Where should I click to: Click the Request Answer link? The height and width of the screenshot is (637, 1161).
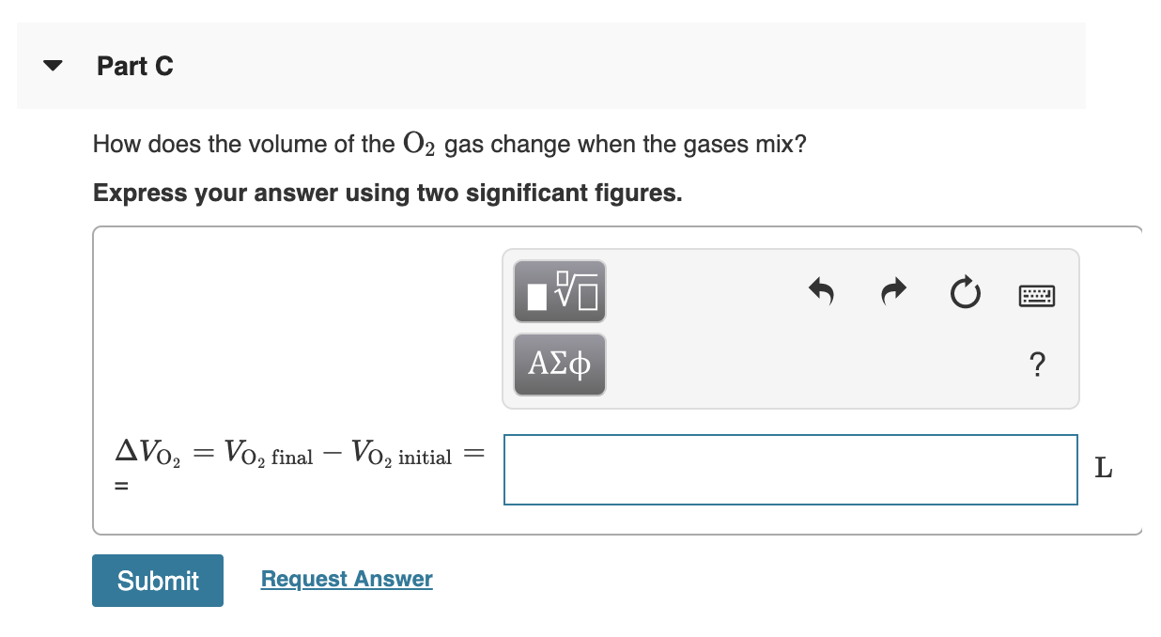(346, 579)
